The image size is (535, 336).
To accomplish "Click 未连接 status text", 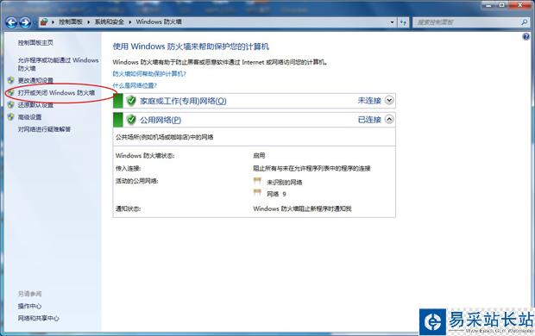I will click(369, 101).
